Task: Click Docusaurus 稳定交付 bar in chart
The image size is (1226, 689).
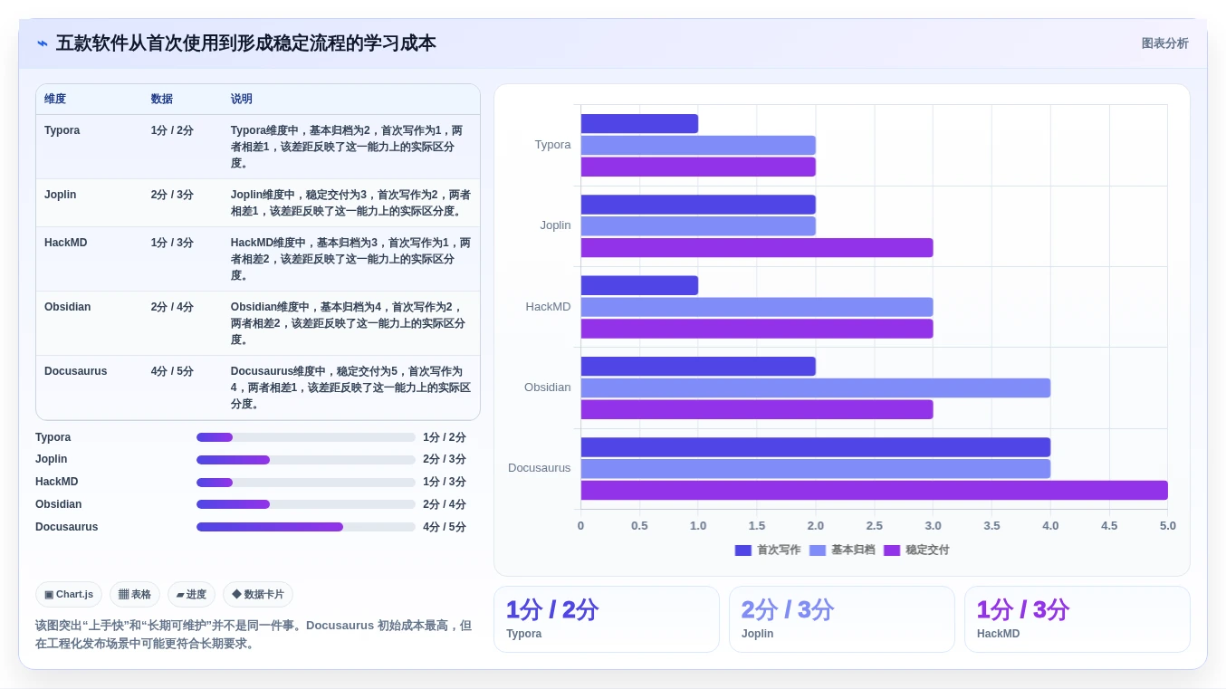Action: 874,490
